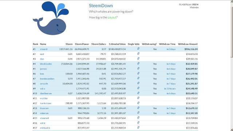Open the single vote link icon for blocktrades

[138, 63]
